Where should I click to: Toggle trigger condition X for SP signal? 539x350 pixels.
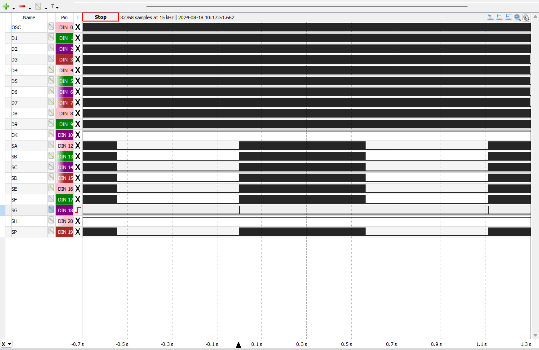[x=78, y=232]
